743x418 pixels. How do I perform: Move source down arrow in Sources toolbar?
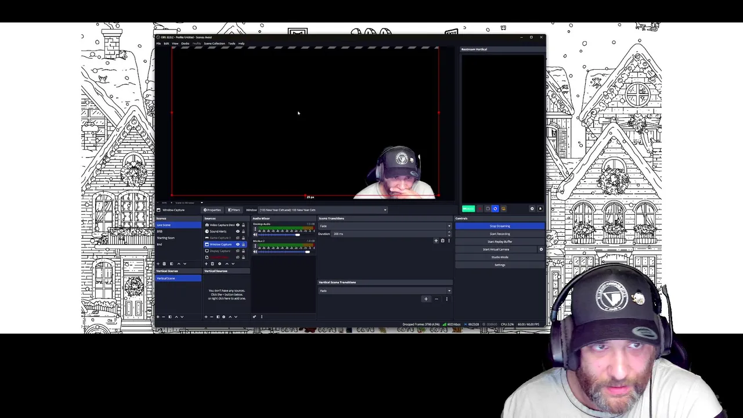click(x=233, y=264)
